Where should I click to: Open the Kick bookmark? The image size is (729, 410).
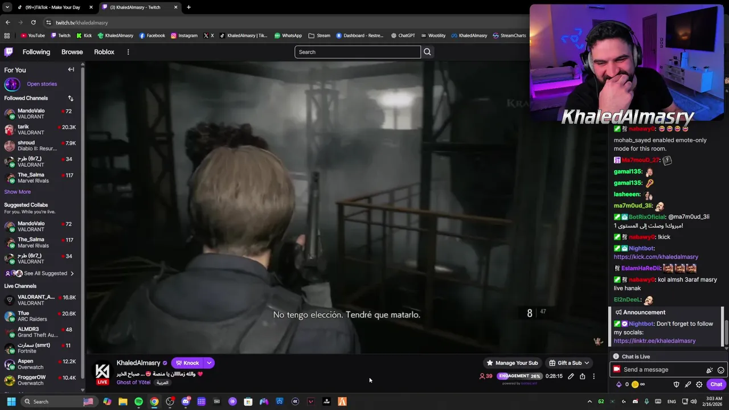tap(84, 35)
